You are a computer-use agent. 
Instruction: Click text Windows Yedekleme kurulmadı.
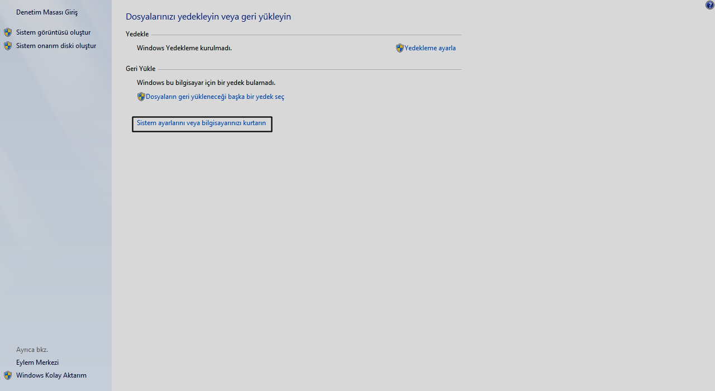coord(184,48)
